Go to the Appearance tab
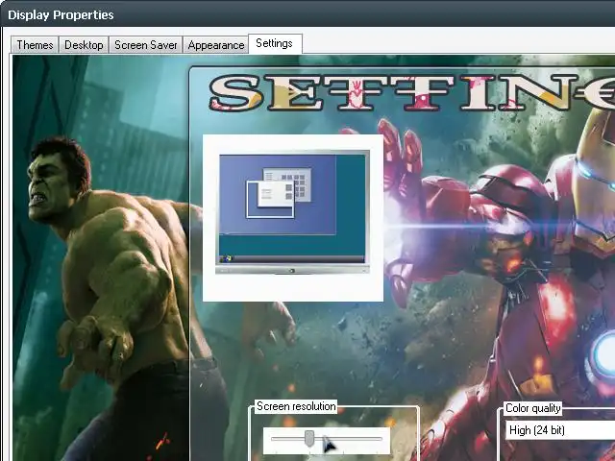This screenshot has width=615, height=461. [x=215, y=45]
